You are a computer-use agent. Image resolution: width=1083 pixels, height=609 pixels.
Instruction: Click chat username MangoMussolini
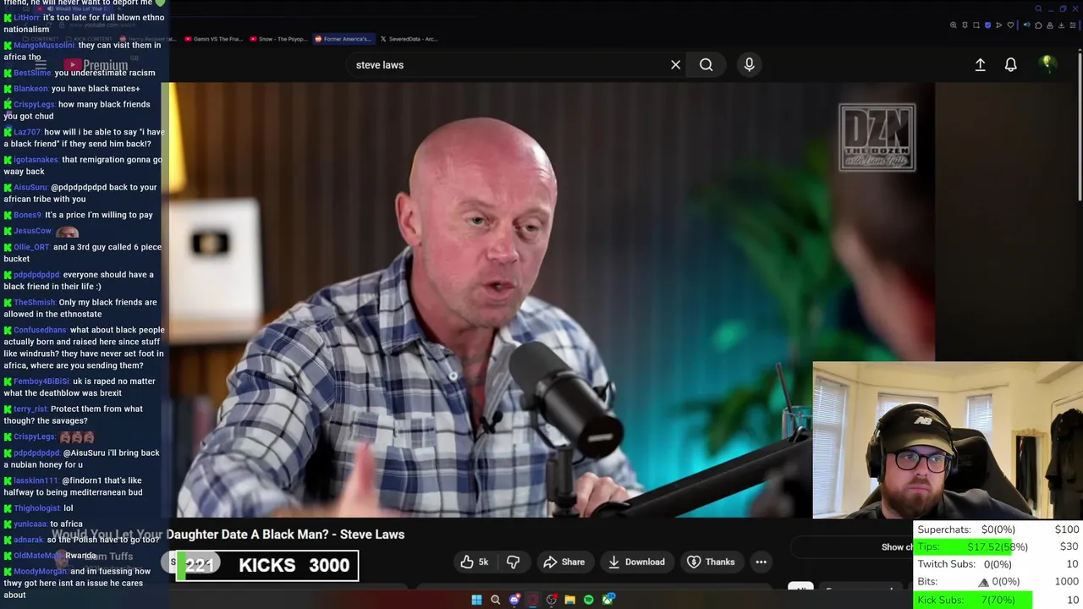pos(44,46)
